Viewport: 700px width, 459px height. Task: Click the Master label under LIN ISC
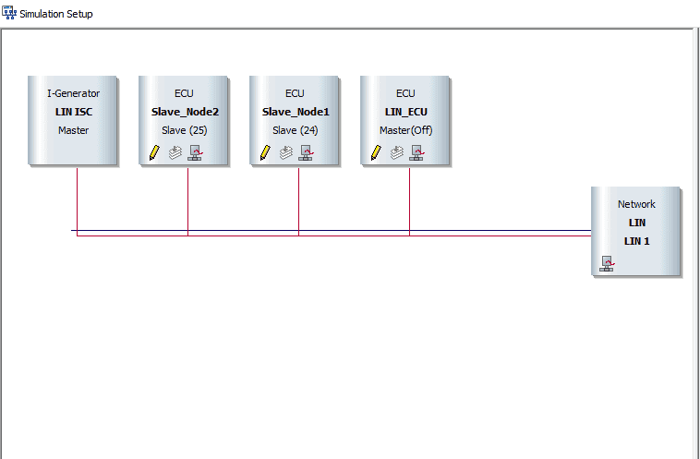pyautogui.click(x=73, y=130)
